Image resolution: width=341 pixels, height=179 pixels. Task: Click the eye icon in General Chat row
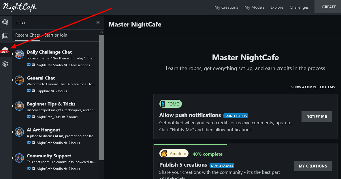click(53, 91)
